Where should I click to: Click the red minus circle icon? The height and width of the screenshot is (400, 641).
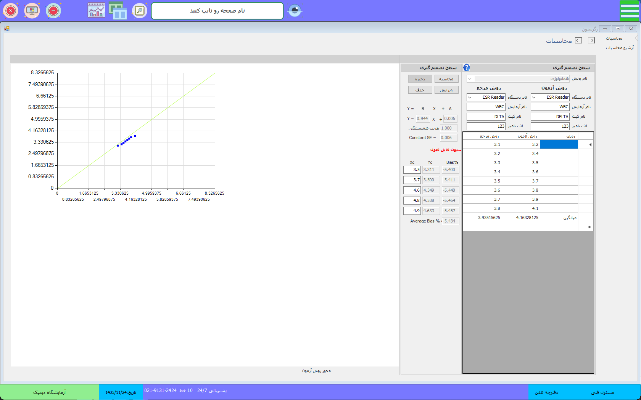pyautogui.click(x=53, y=11)
